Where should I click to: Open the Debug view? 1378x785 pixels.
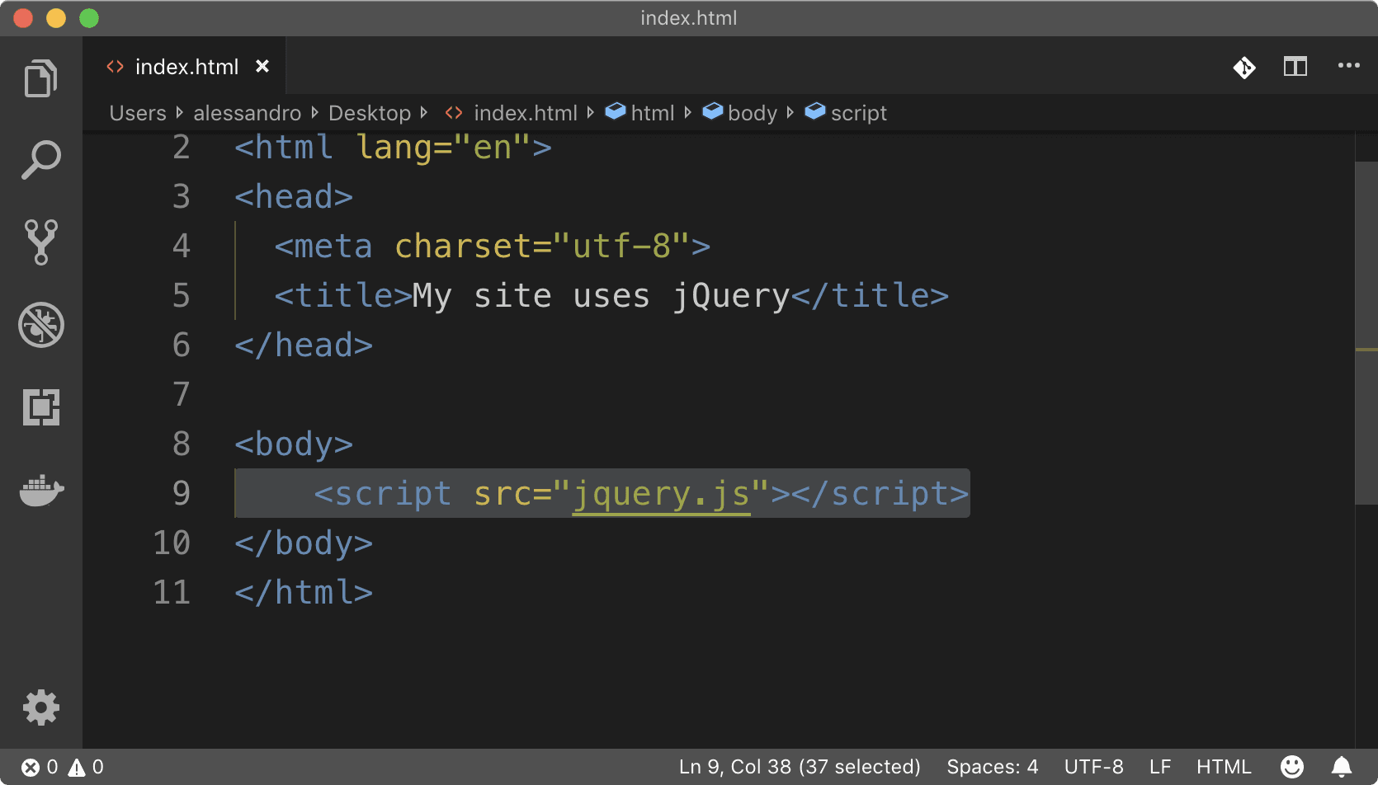pos(40,325)
